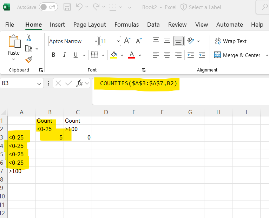Click the Merge & Center button
The width and height of the screenshot is (269, 218).
237,55
